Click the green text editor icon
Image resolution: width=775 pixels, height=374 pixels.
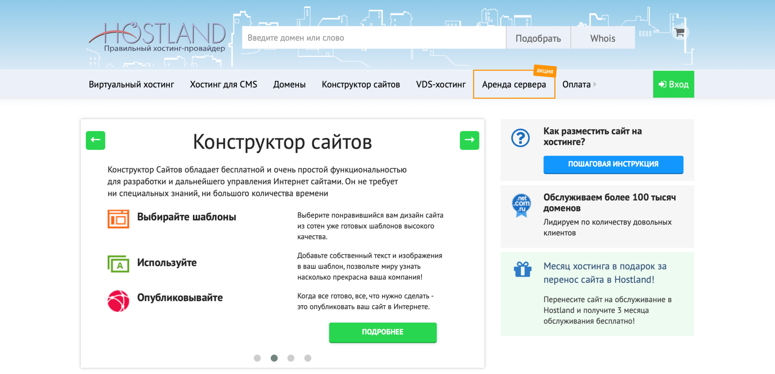[x=118, y=264]
